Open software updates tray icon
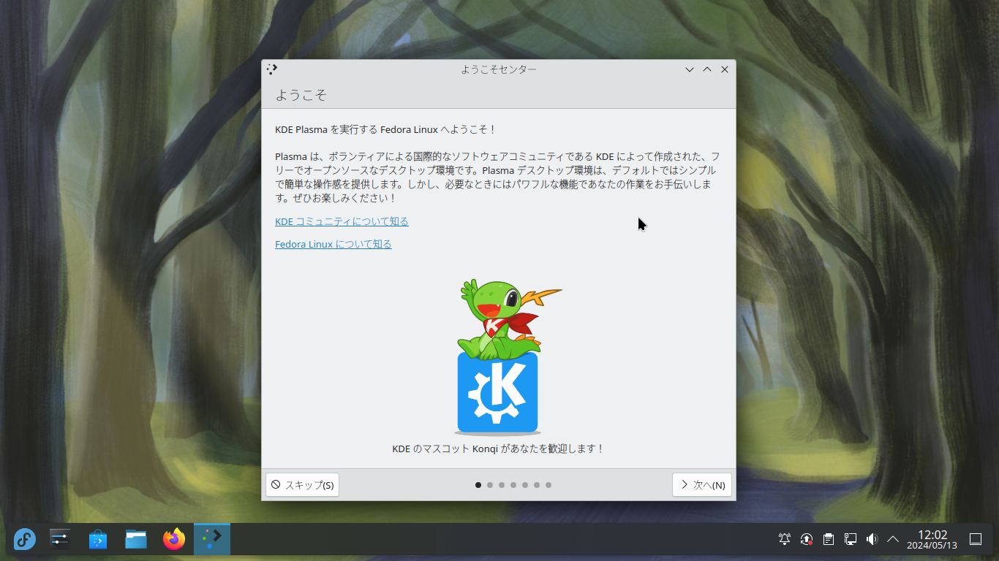This screenshot has height=561, width=999. pos(807,539)
